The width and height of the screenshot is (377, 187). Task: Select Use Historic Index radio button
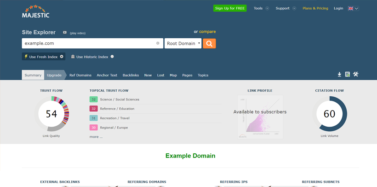(112, 57)
